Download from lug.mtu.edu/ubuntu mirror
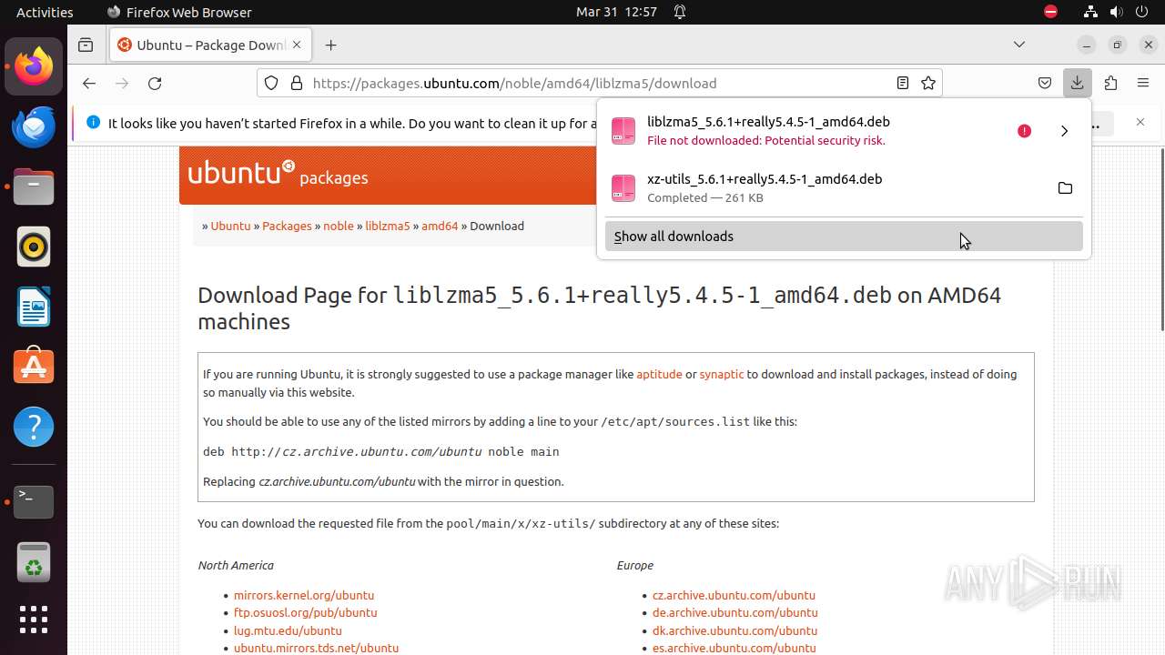The height and width of the screenshot is (655, 1165). pyautogui.click(x=288, y=630)
